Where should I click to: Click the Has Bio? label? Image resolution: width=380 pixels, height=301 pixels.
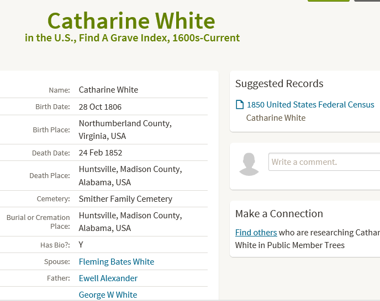coord(55,245)
